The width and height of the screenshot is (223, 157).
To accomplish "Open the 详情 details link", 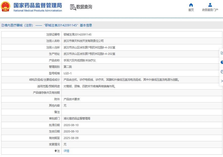I will (66, 151).
